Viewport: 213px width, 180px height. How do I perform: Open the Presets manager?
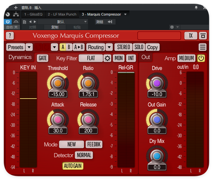[16, 47]
